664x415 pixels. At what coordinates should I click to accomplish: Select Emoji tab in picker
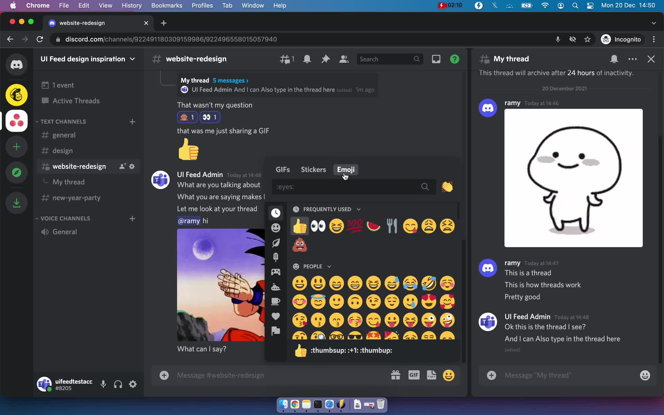click(346, 169)
